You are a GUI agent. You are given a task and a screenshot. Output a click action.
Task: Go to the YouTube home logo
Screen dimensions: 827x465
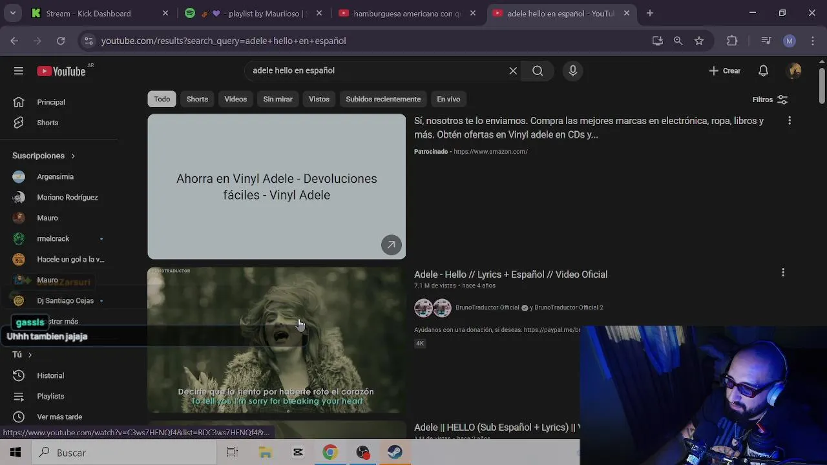coord(61,71)
